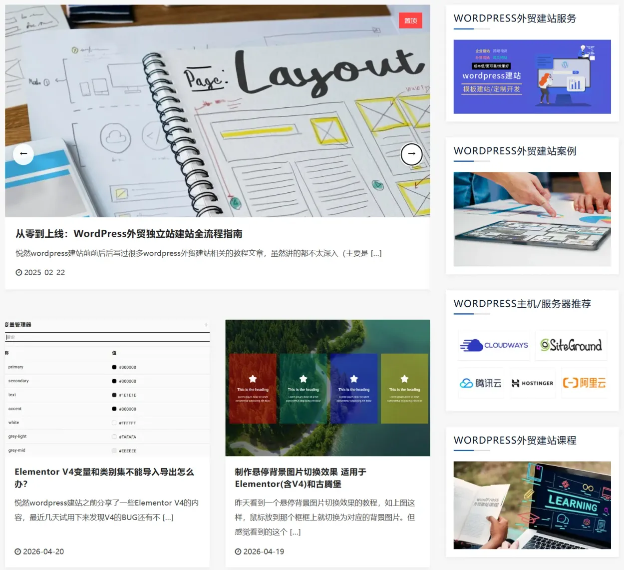This screenshot has width=624, height=570.
Task: Click the SiteGround hosting logo
Action: tap(571, 345)
